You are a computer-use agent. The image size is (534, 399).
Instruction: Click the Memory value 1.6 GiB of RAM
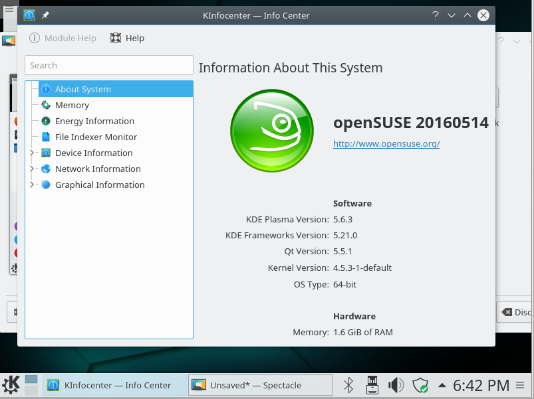pyautogui.click(x=363, y=333)
